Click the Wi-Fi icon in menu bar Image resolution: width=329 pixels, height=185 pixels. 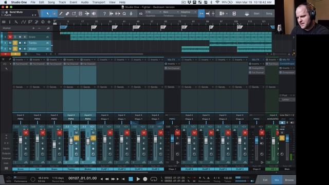pyautogui.click(x=217, y=2)
